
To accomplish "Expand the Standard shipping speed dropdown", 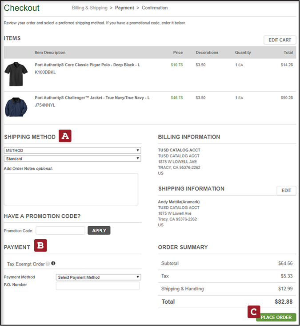I will [72, 159].
